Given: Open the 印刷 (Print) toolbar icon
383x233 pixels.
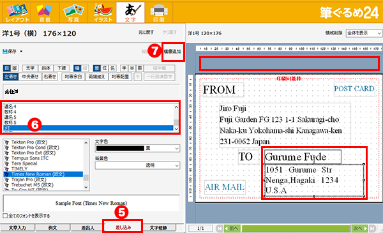Looking at the screenshot, I should pyautogui.click(x=159, y=13).
